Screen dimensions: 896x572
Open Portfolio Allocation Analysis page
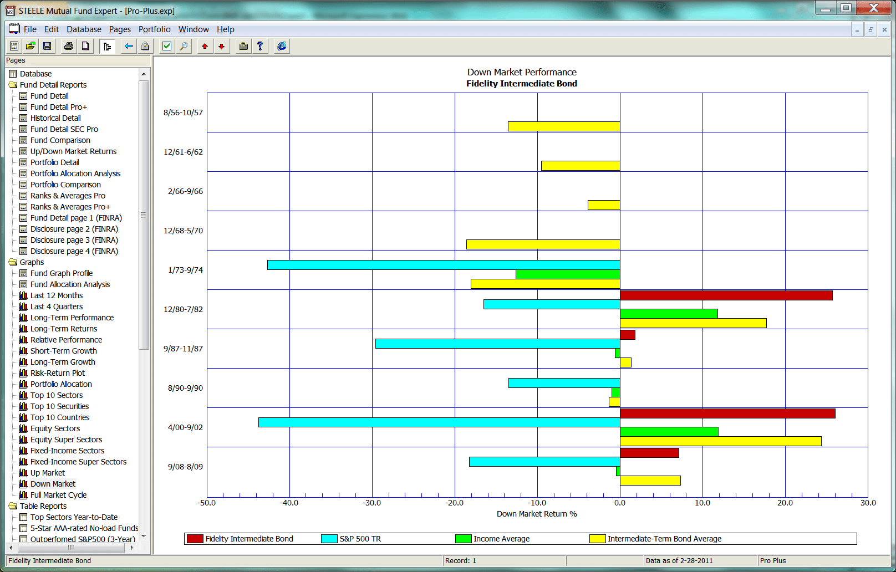coord(75,173)
